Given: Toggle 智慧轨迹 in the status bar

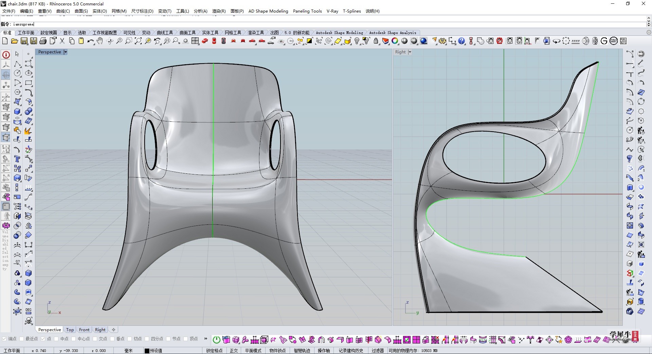Looking at the screenshot, I should point(302,351).
